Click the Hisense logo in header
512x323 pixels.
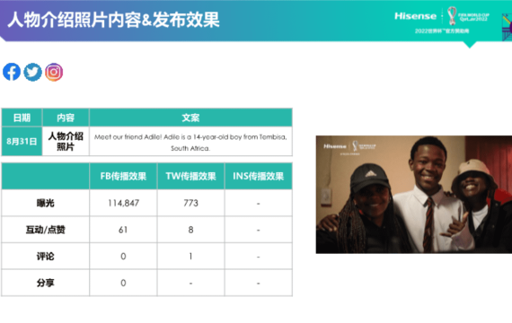[x=415, y=16]
